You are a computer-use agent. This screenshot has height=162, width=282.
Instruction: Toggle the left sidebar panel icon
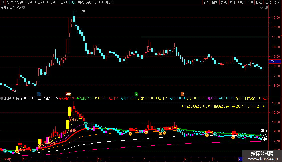tap(3, 2)
